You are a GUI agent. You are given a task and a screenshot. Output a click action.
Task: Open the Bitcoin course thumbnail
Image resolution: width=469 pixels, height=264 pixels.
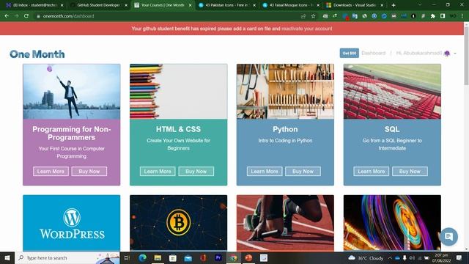[178, 223]
